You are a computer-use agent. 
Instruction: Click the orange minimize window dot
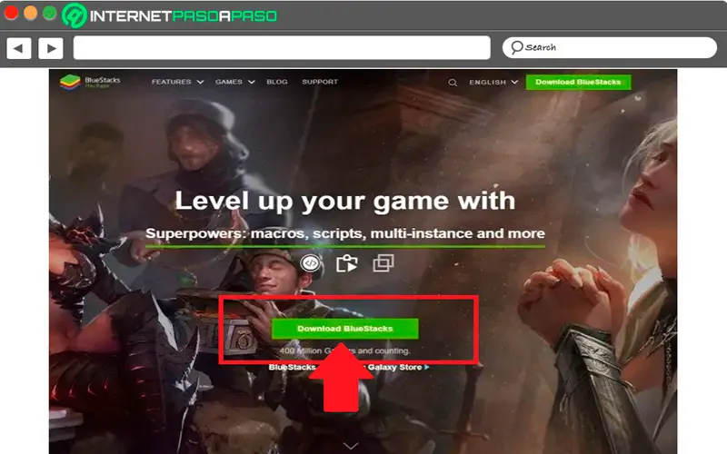point(31,13)
